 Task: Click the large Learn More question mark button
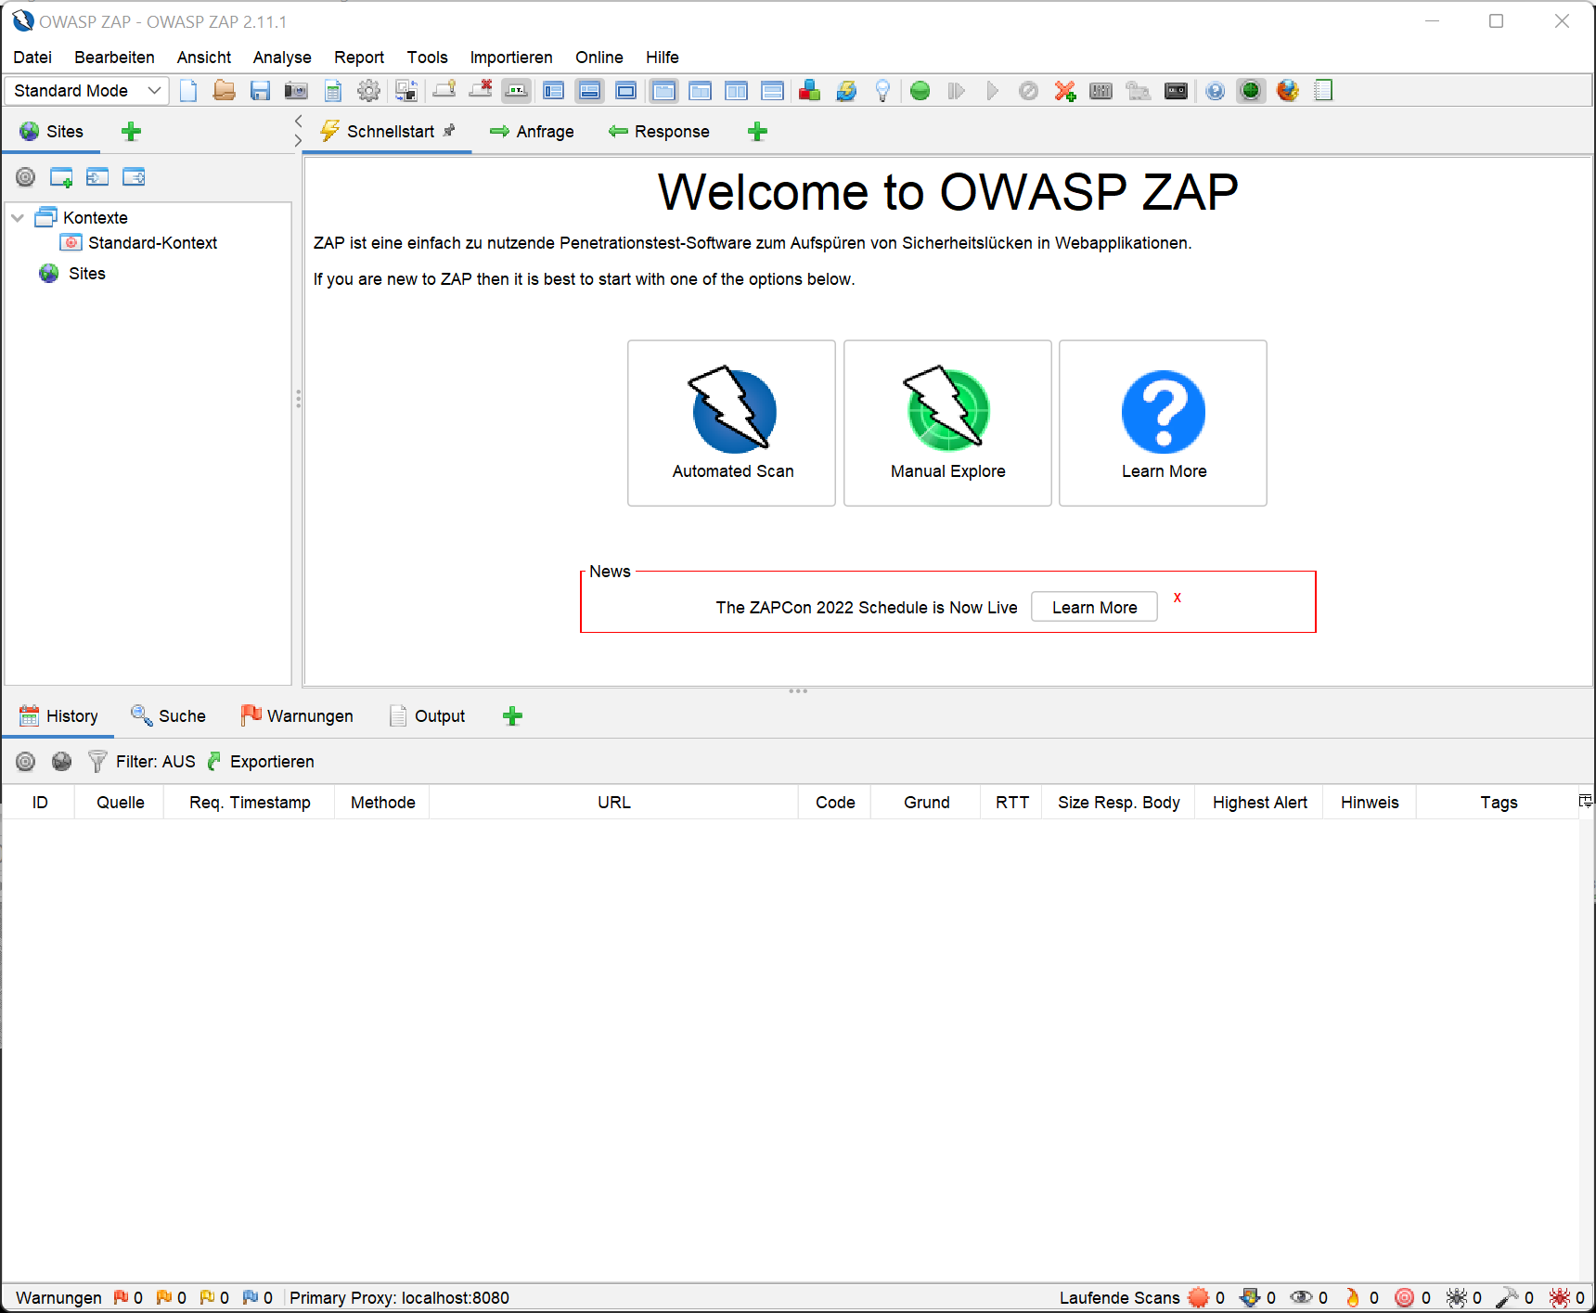pos(1163,423)
